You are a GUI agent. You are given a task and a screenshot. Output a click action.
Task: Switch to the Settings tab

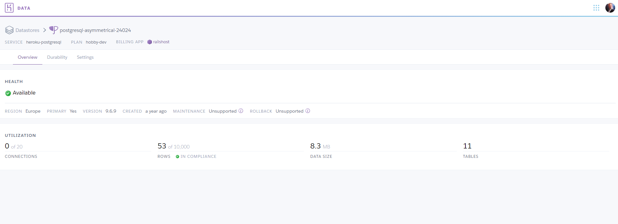point(85,57)
